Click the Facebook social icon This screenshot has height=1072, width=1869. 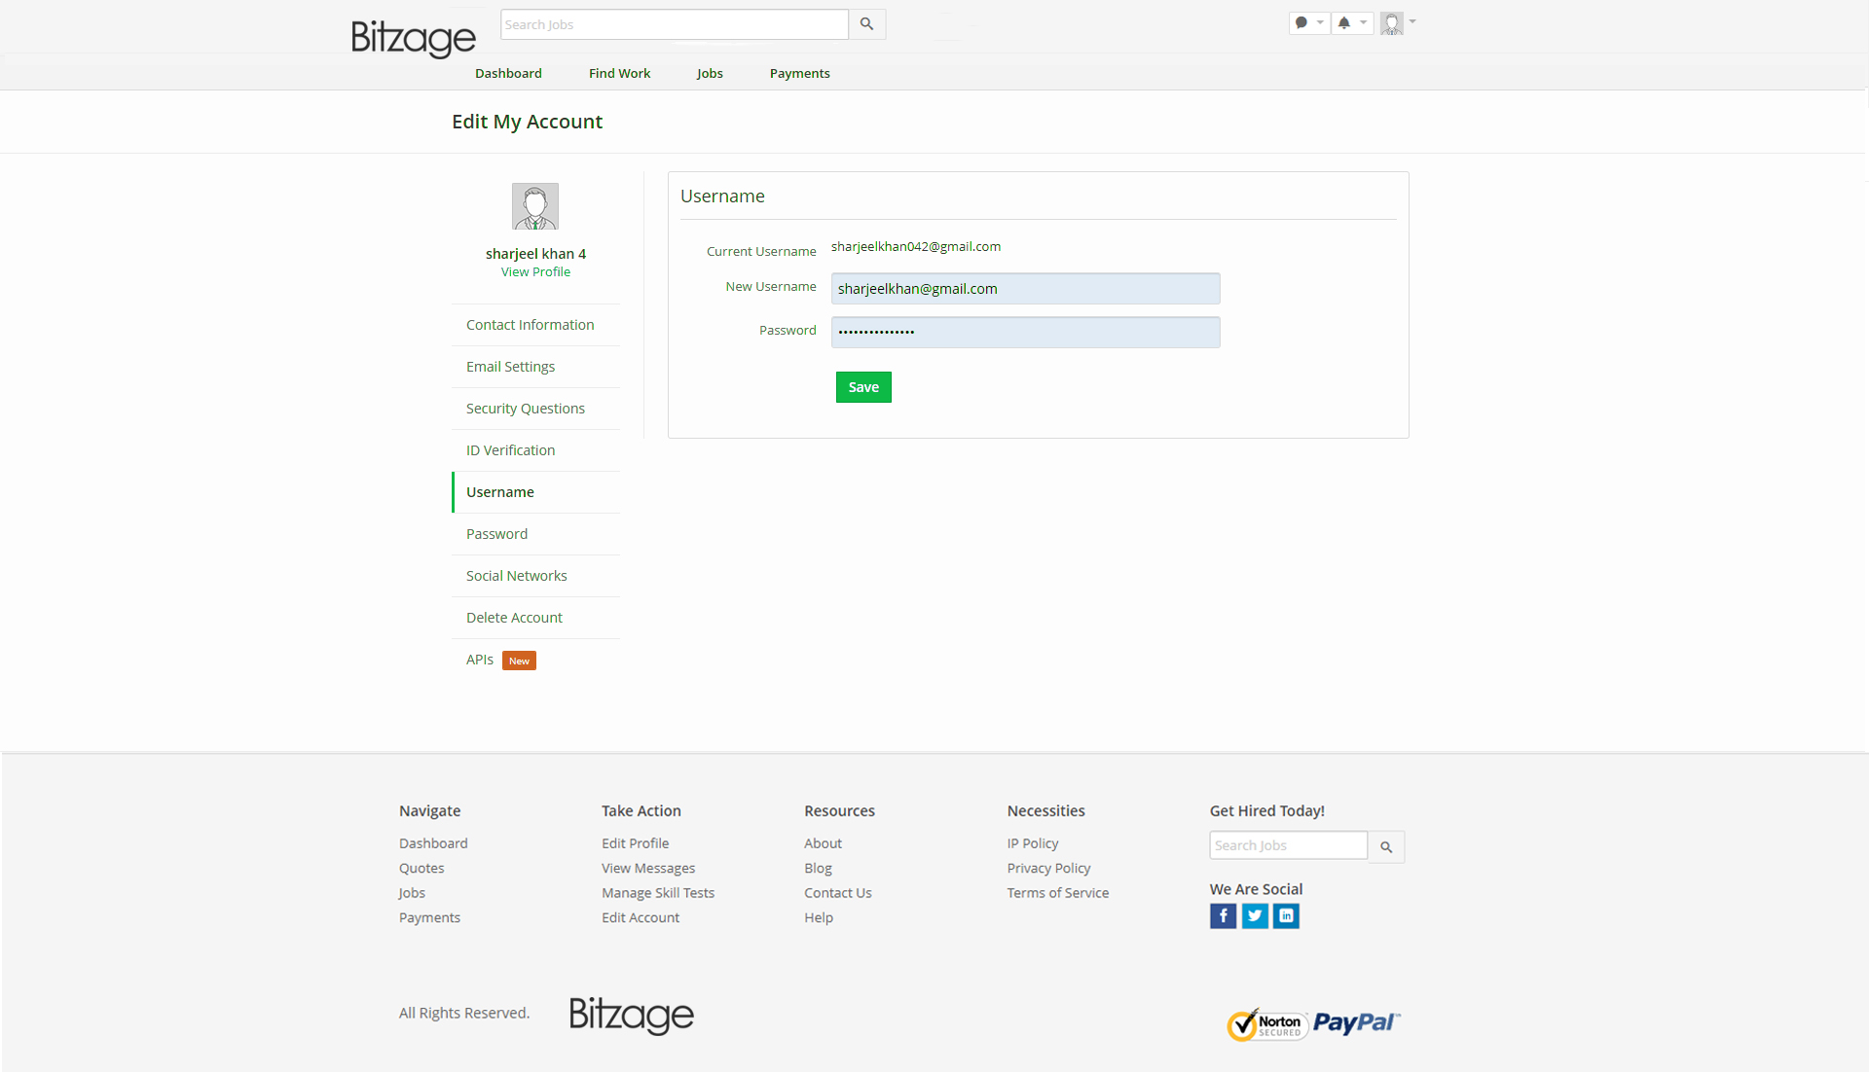pyautogui.click(x=1223, y=915)
